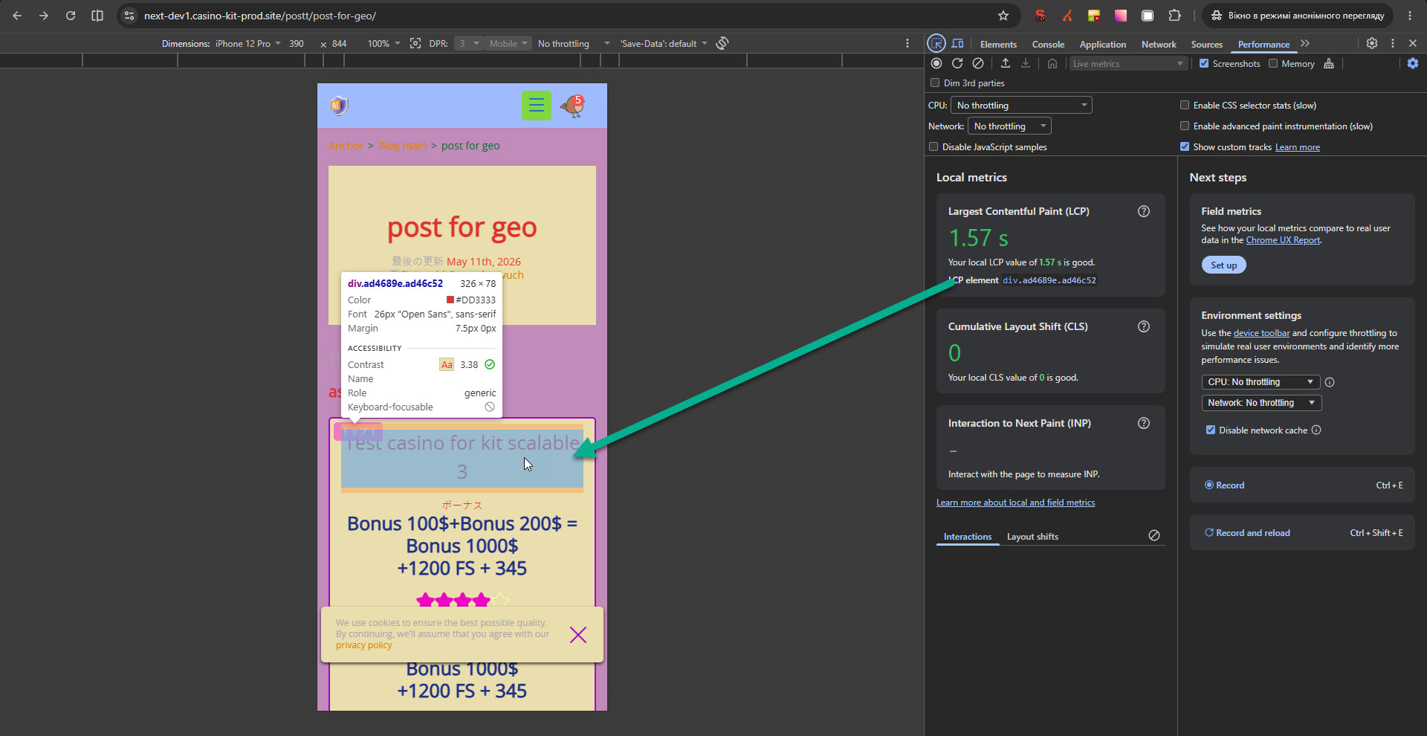Click the browser back arrow
The image size is (1427, 736).
point(17,16)
